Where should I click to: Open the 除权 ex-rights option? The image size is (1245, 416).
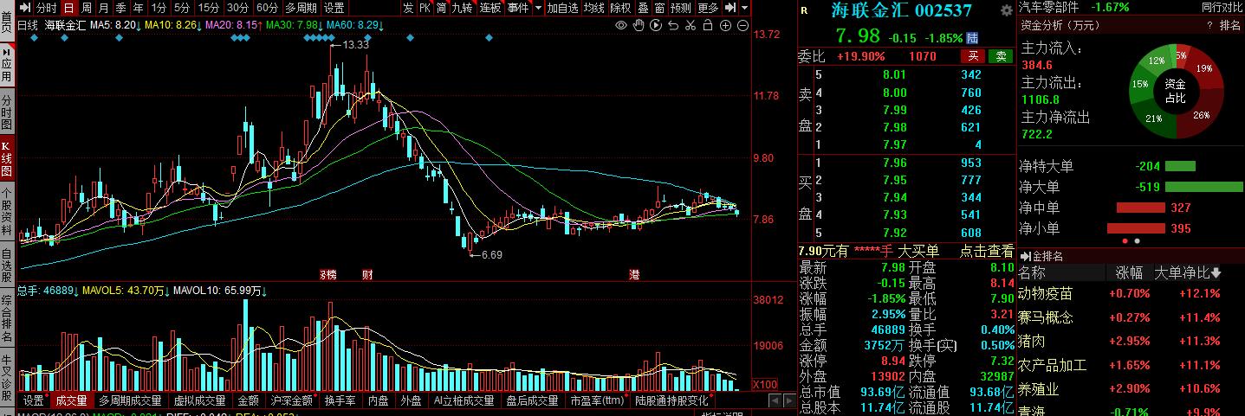(620, 8)
